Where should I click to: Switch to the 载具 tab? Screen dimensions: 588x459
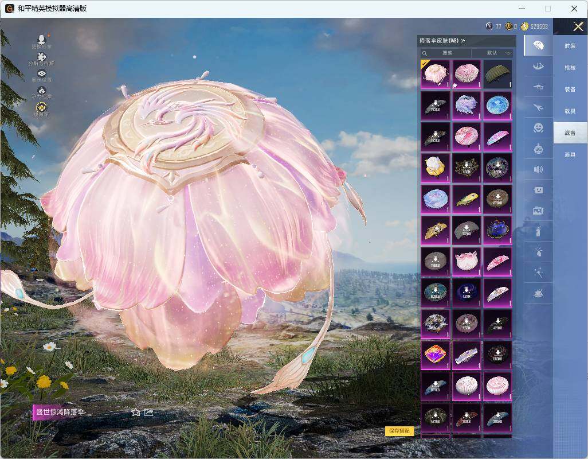[x=570, y=111]
